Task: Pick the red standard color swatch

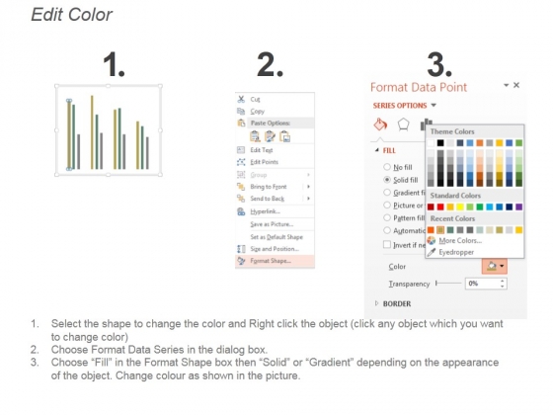Action: click(x=440, y=207)
